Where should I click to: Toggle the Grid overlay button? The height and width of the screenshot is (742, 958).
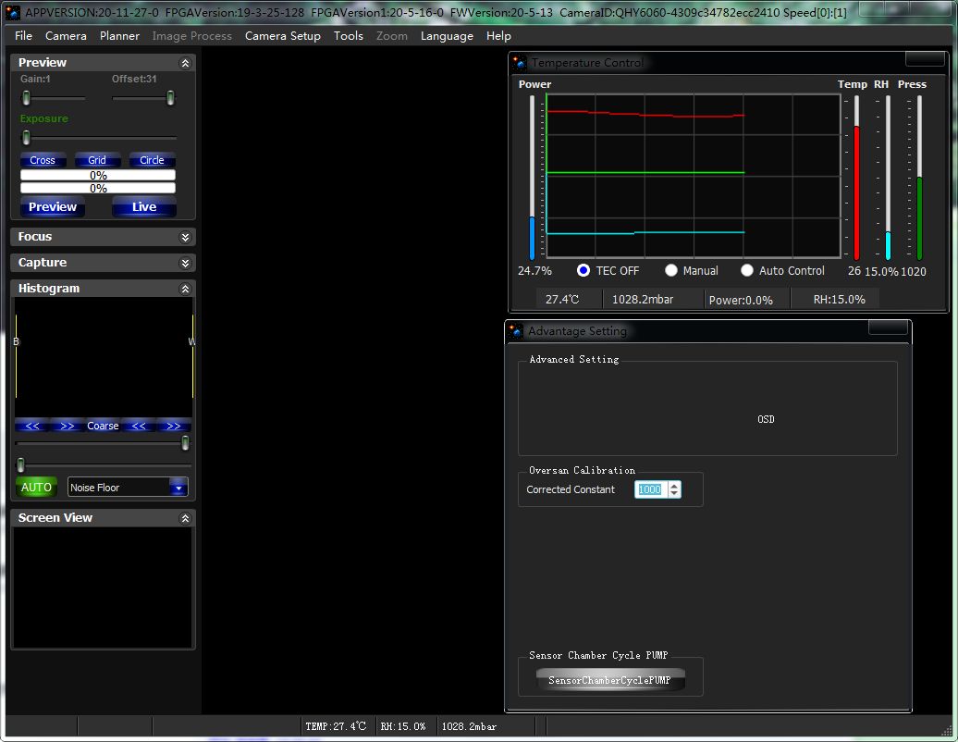pyautogui.click(x=97, y=160)
